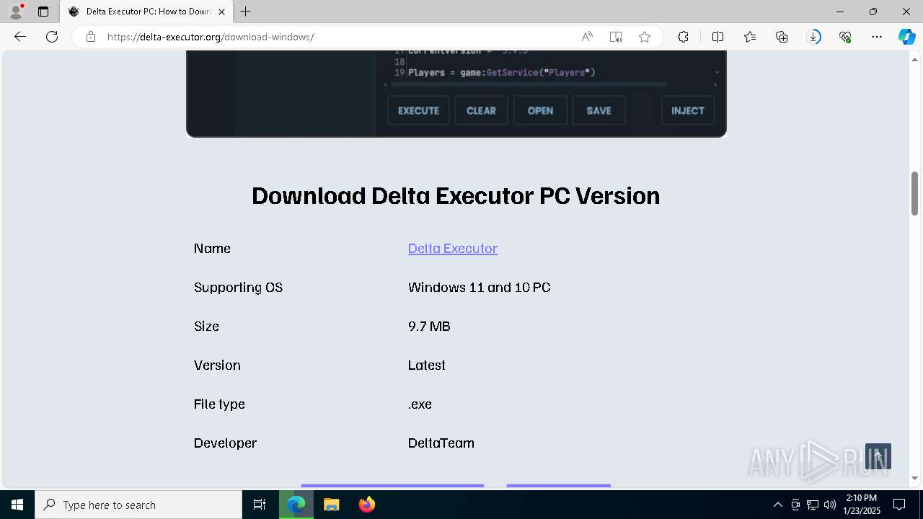Open the Delta Executor link

click(453, 248)
